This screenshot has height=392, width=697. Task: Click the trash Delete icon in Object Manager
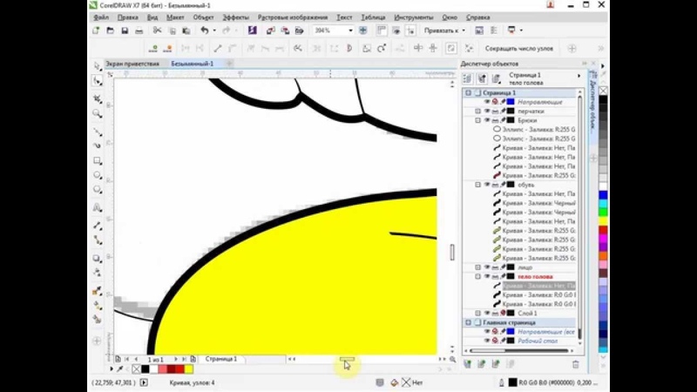point(576,364)
